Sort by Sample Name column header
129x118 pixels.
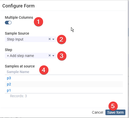click(18, 72)
